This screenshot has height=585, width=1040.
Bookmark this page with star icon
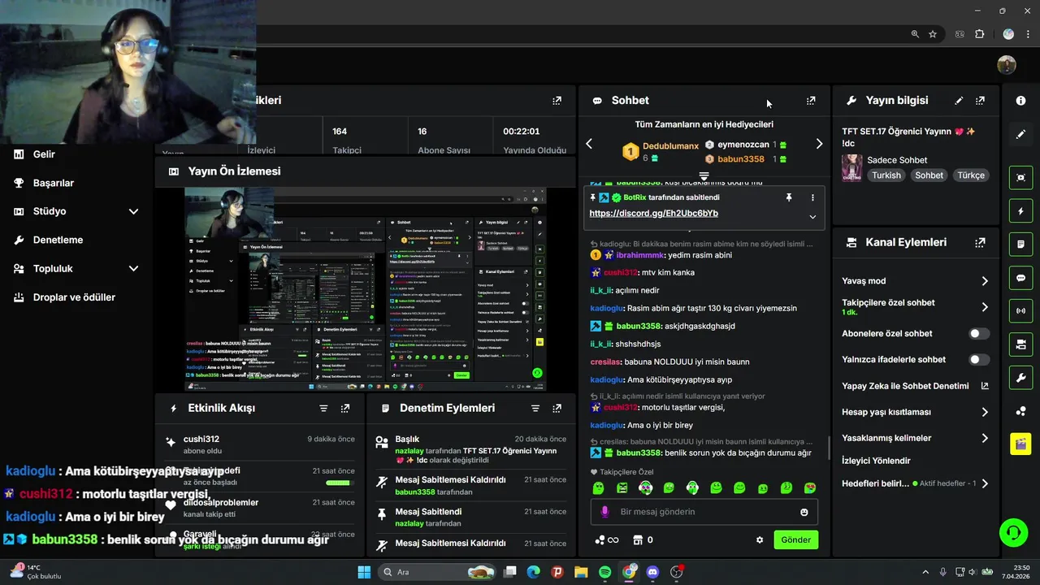933,34
